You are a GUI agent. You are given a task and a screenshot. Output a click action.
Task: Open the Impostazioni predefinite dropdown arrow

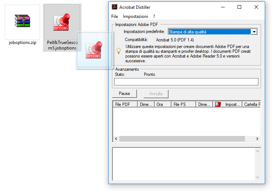[254, 32]
